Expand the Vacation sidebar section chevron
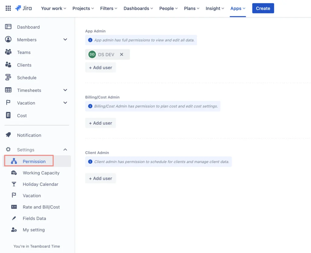311x253 pixels. pyautogui.click(x=65, y=103)
